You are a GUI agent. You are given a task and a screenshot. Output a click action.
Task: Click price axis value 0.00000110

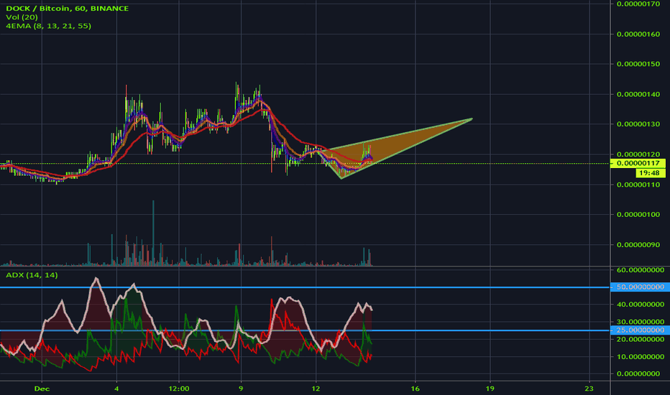pyautogui.click(x=638, y=185)
